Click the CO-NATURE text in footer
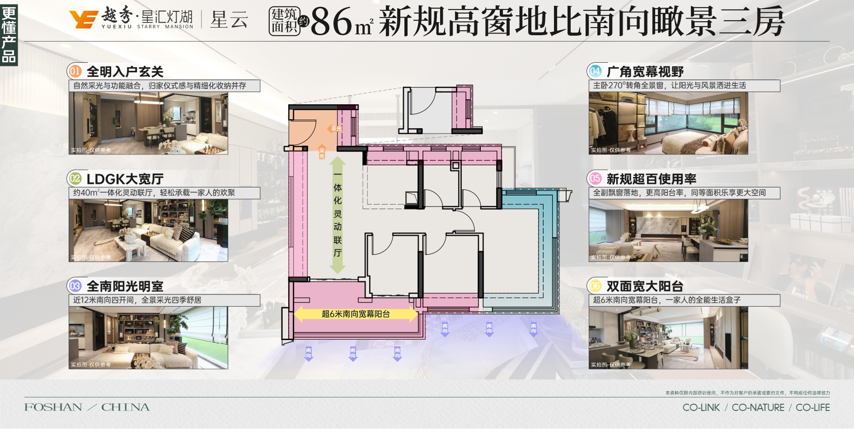This screenshot has width=854, height=429. tap(758, 408)
